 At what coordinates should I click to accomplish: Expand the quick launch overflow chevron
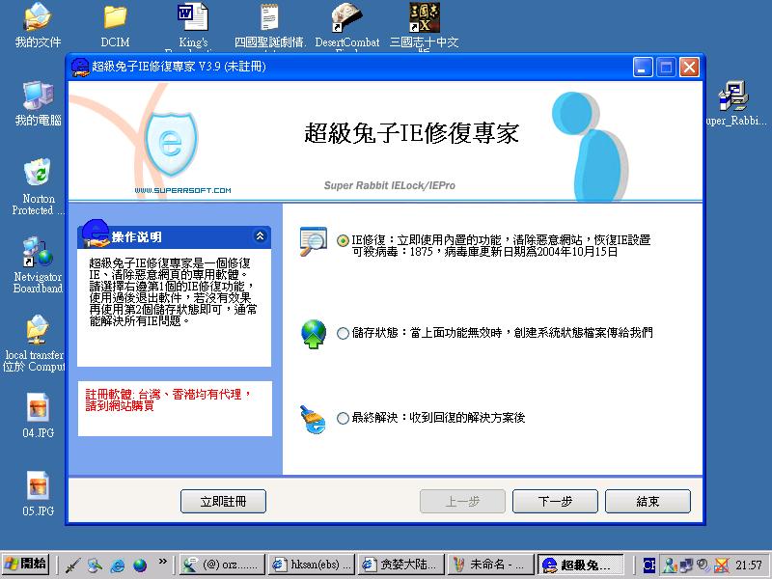coord(162,562)
